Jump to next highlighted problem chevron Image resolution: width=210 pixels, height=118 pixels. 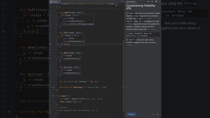pyautogui.click(x=122, y=5)
